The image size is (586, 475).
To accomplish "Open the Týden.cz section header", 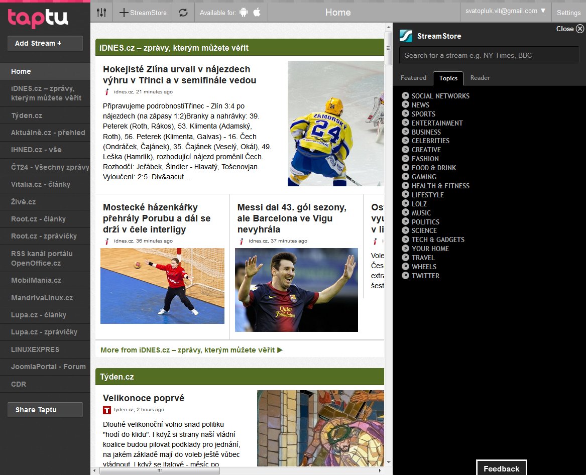I will click(x=240, y=377).
